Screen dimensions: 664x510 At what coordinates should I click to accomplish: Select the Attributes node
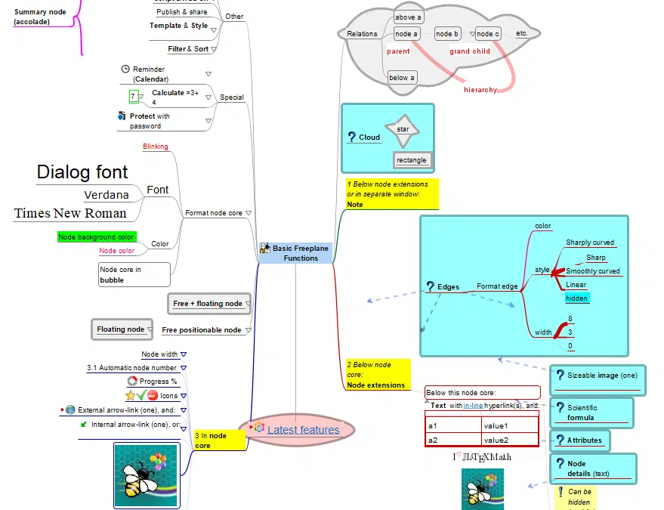point(584,439)
